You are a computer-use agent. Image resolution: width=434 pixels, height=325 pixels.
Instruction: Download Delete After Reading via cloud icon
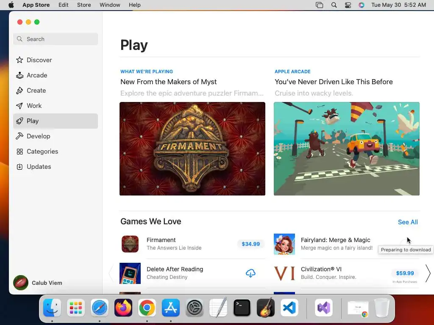coord(250,273)
